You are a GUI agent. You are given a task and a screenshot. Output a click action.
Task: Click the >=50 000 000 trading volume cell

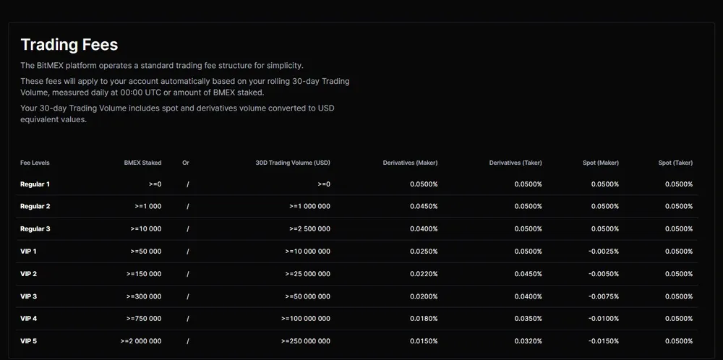307,296
